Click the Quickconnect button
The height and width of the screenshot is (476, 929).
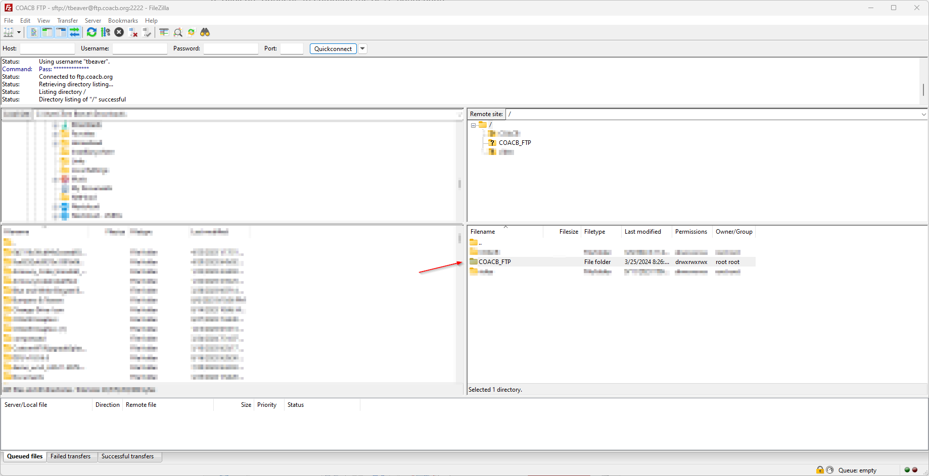pyautogui.click(x=333, y=49)
